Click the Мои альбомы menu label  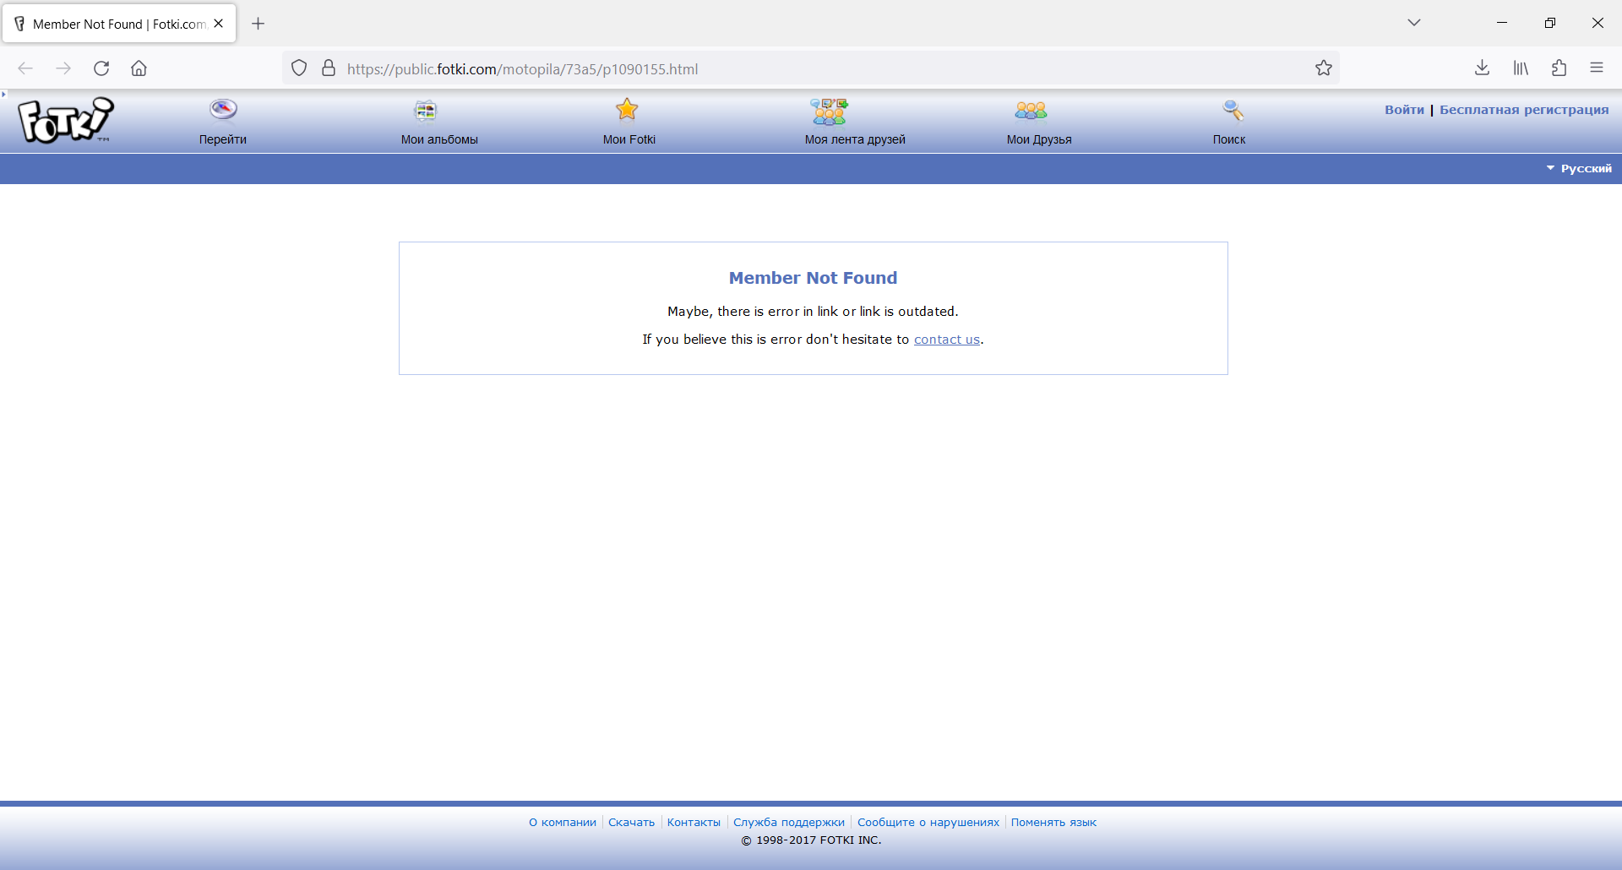point(439,139)
